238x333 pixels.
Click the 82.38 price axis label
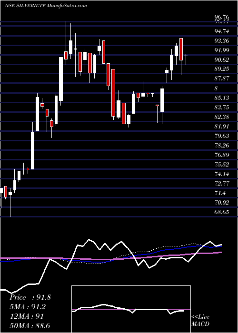[222, 117]
